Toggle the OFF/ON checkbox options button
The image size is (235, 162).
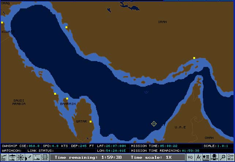[230, 158]
